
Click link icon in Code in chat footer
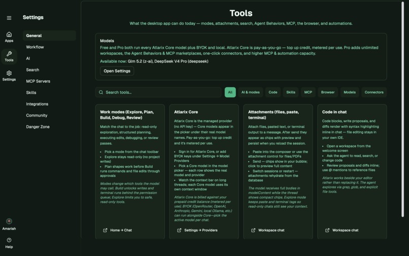[327, 230]
